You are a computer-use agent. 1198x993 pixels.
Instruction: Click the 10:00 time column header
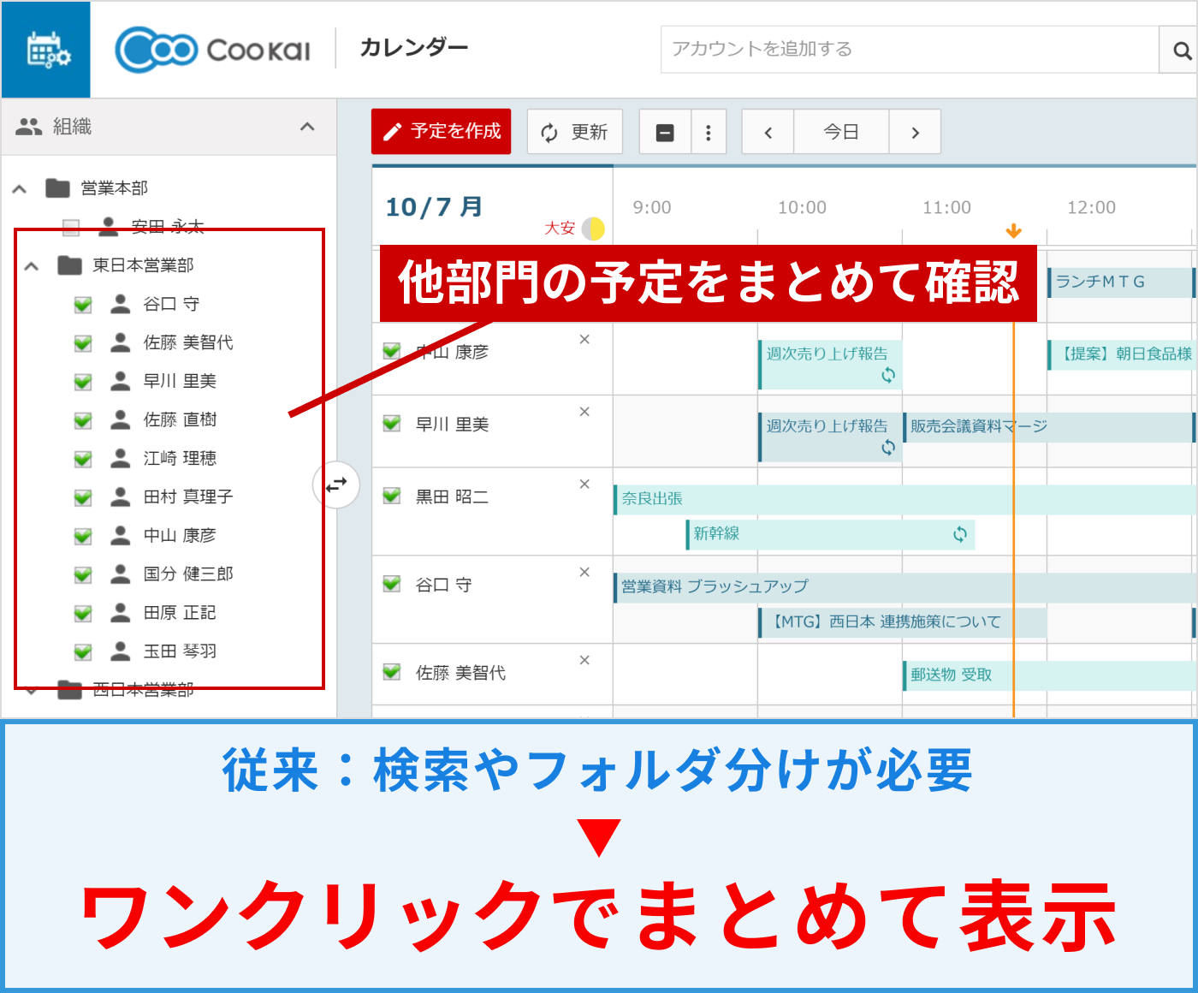coord(802,208)
